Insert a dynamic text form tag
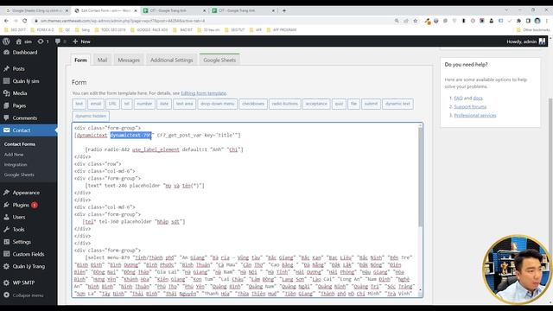This screenshot has height=311, width=553. pos(397,104)
